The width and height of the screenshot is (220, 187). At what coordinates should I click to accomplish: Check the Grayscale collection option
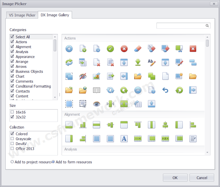click(x=12, y=139)
